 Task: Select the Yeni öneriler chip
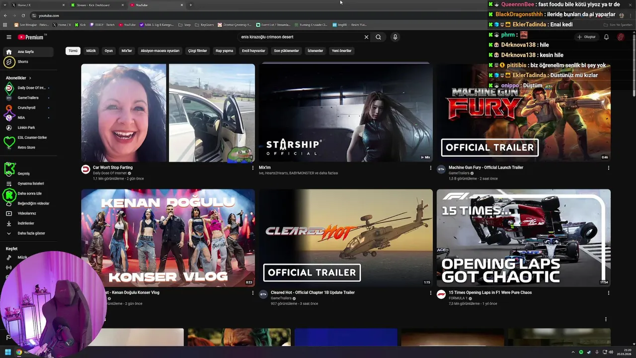pos(342,51)
